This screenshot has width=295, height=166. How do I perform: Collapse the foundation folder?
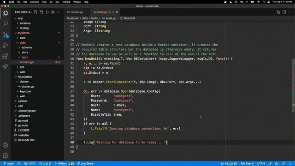(x=37, y=77)
